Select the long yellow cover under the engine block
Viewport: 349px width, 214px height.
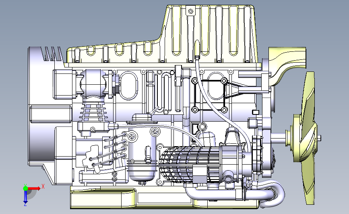164,197
